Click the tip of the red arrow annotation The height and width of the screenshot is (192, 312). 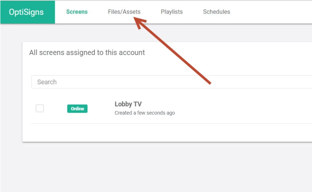tap(134, 18)
